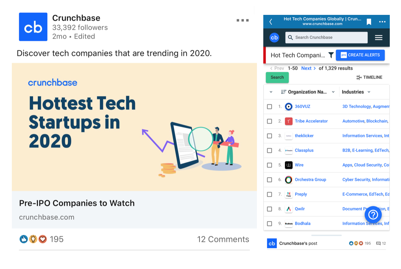This screenshot has width=401, height=269.
Task: Tap the CREATE ALERTS pro button
Action: click(360, 55)
